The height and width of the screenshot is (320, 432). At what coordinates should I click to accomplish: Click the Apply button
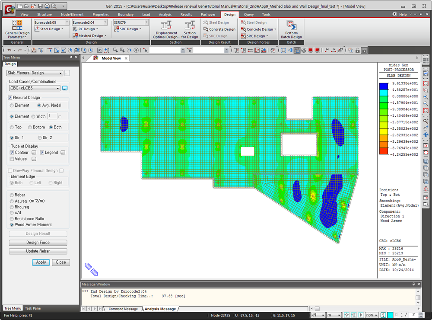tap(41, 262)
